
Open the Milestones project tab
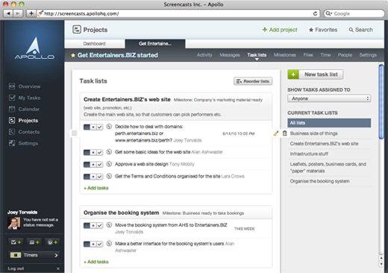[285, 55]
